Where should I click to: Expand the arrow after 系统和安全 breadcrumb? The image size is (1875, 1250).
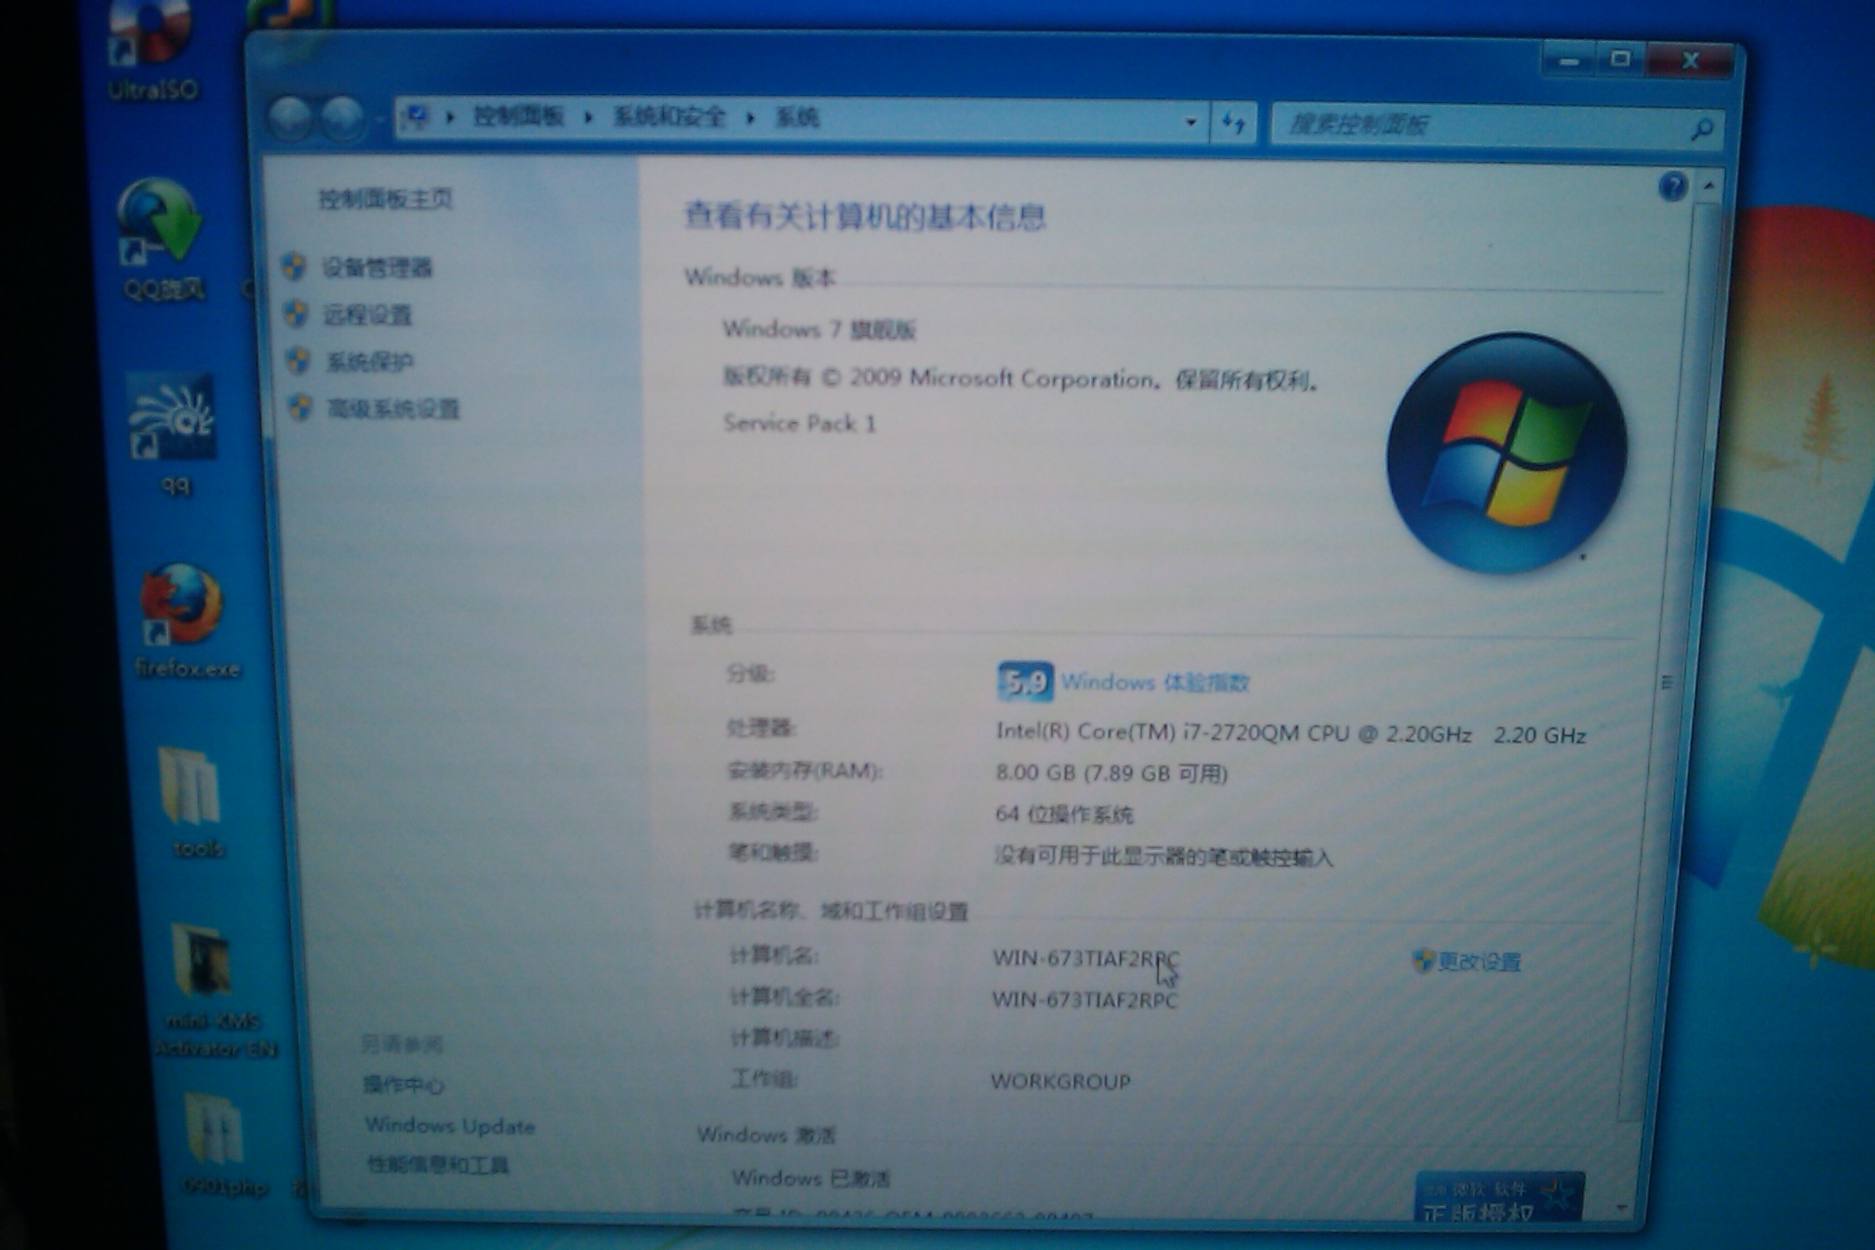751,118
